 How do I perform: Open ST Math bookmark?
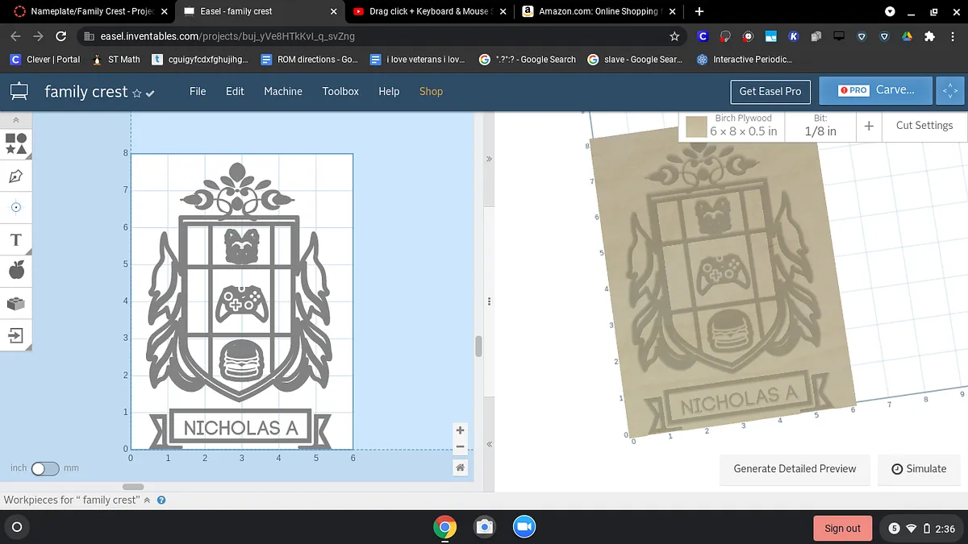click(116, 59)
